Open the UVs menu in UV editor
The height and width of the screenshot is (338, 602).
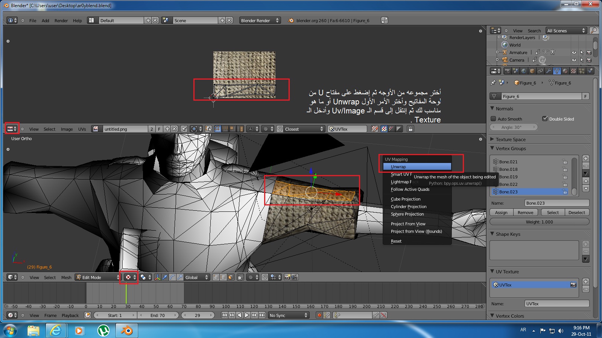pos(82,129)
